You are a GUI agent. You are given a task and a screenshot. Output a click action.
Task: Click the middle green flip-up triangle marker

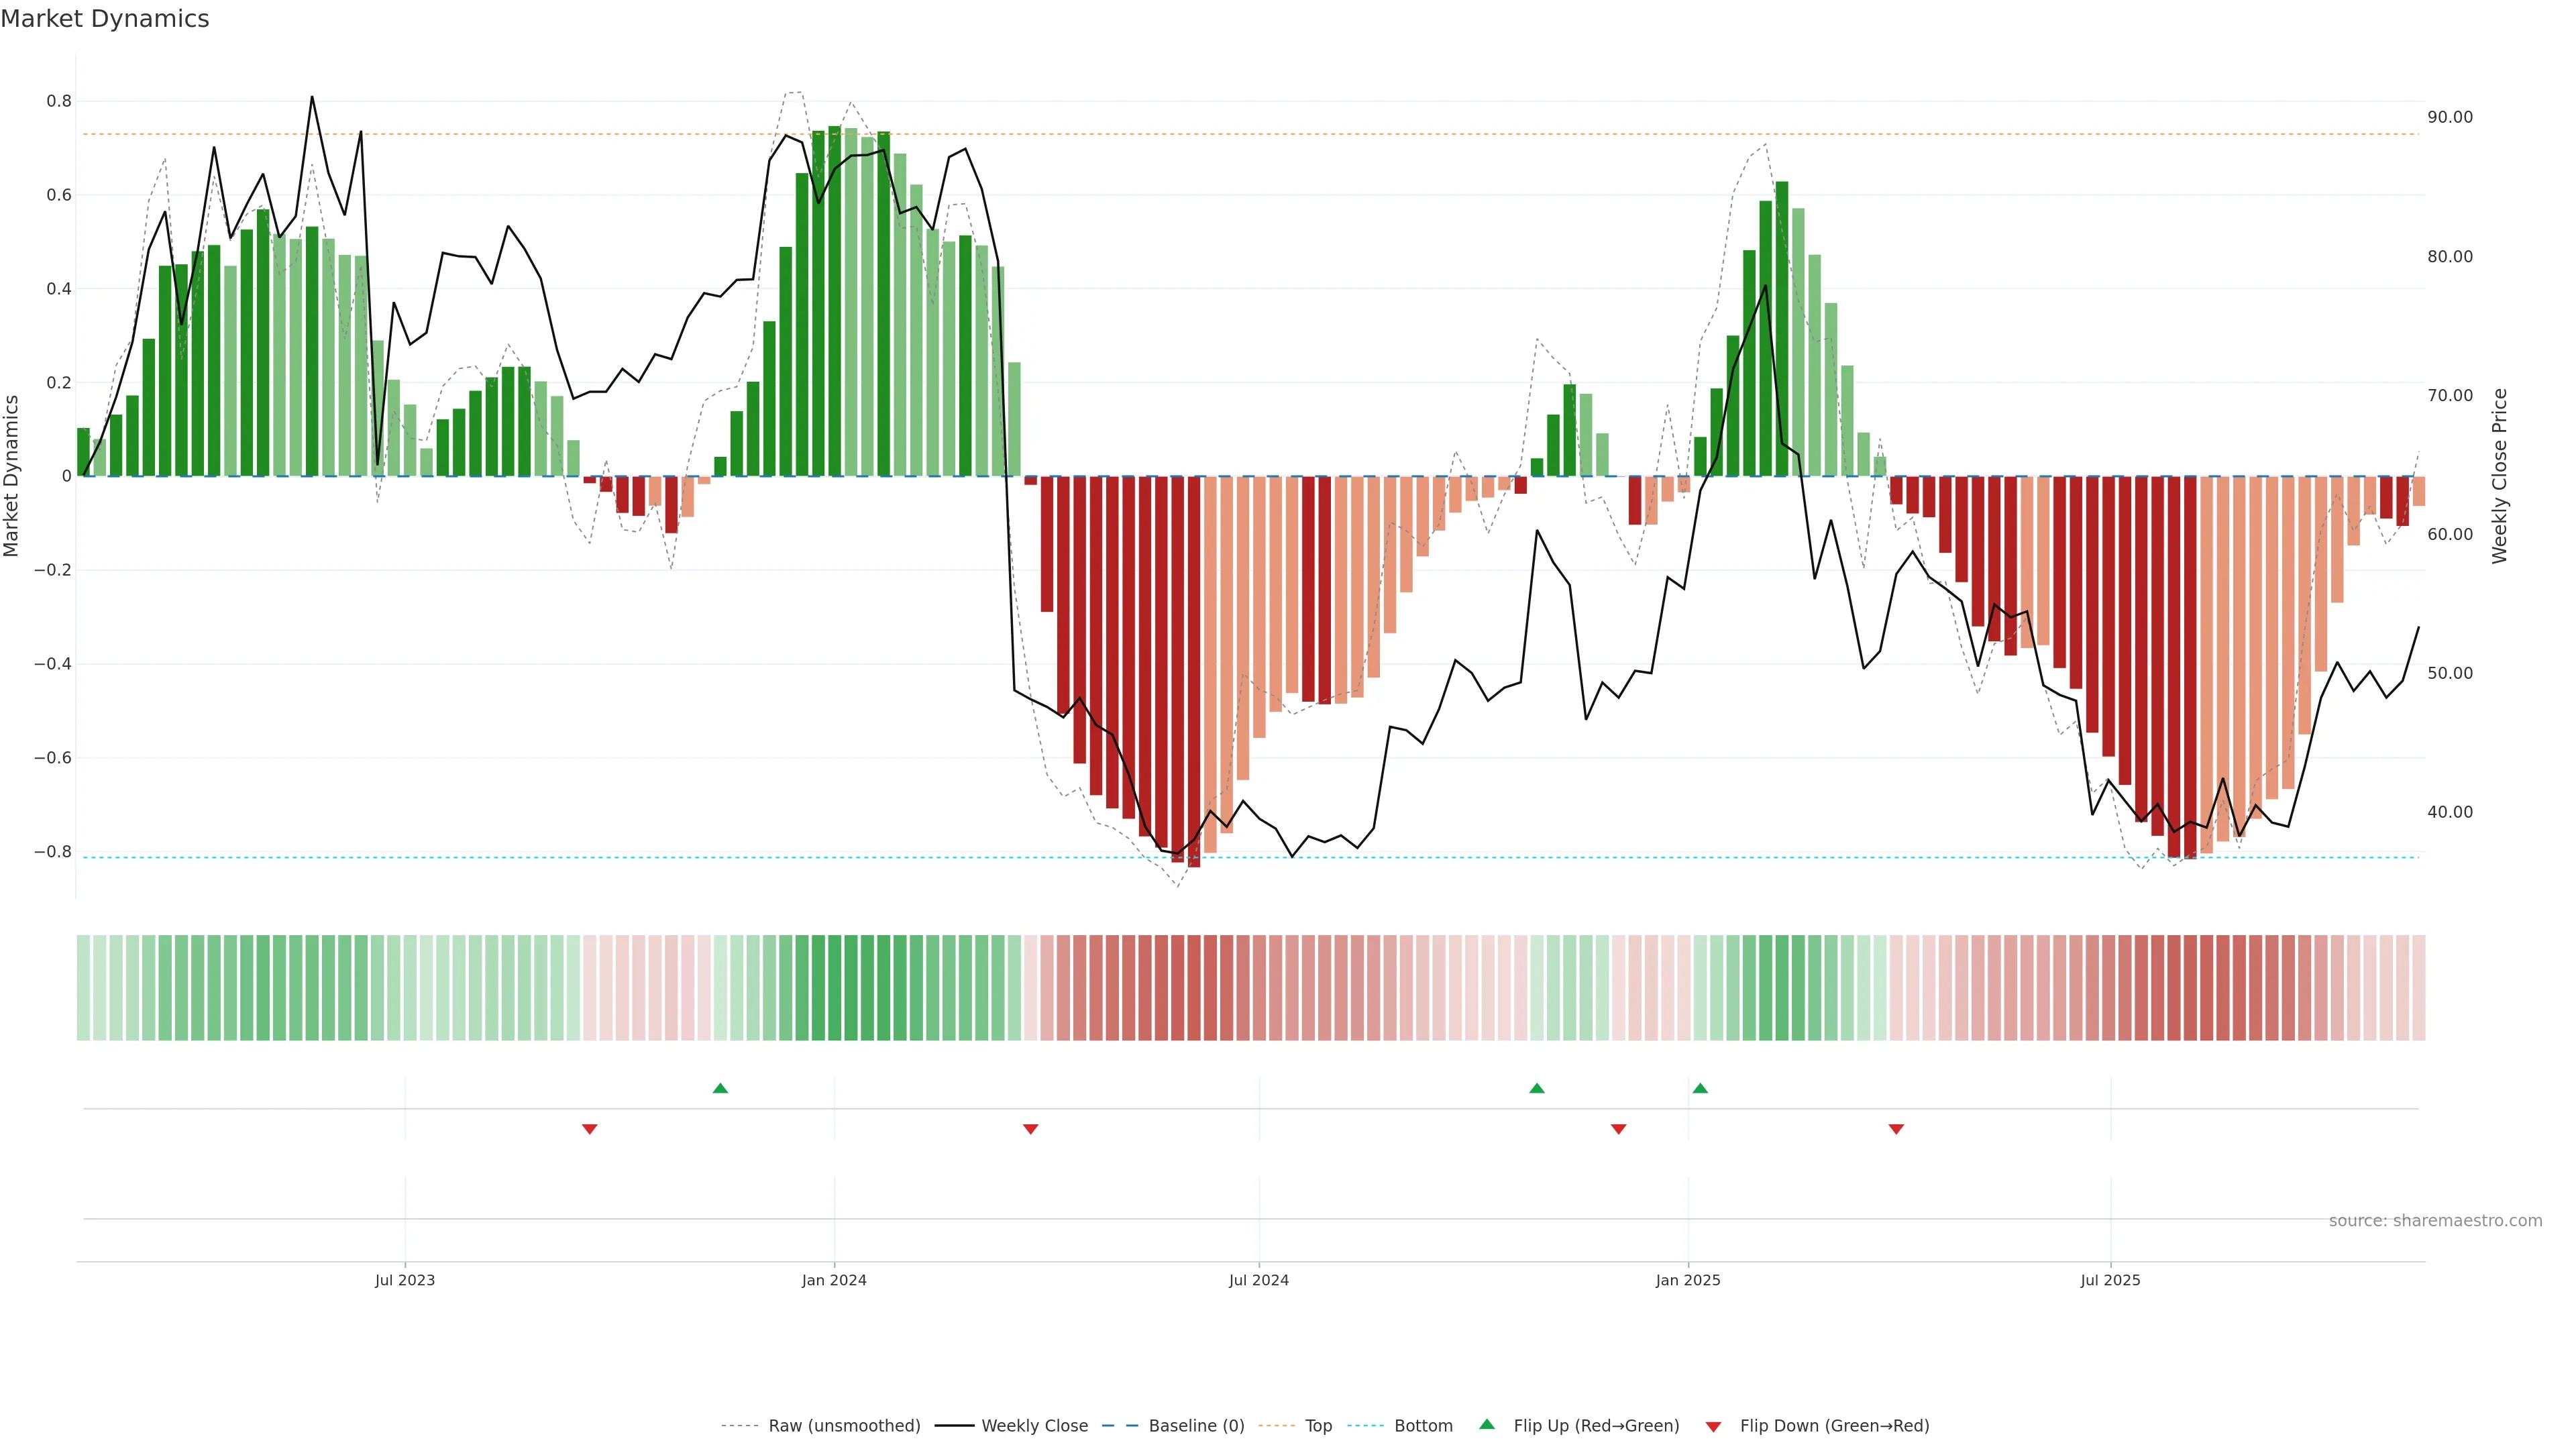[x=1537, y=1088]
